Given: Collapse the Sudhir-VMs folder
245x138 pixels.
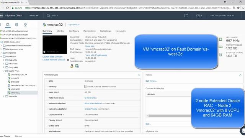Looking at the screenshot, I should 3,71.
